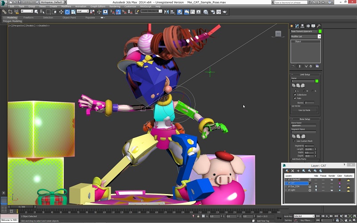Click the Light layer cyan color swatch
The height and width of the screenshot is (223, 357).
coord(340,190)
